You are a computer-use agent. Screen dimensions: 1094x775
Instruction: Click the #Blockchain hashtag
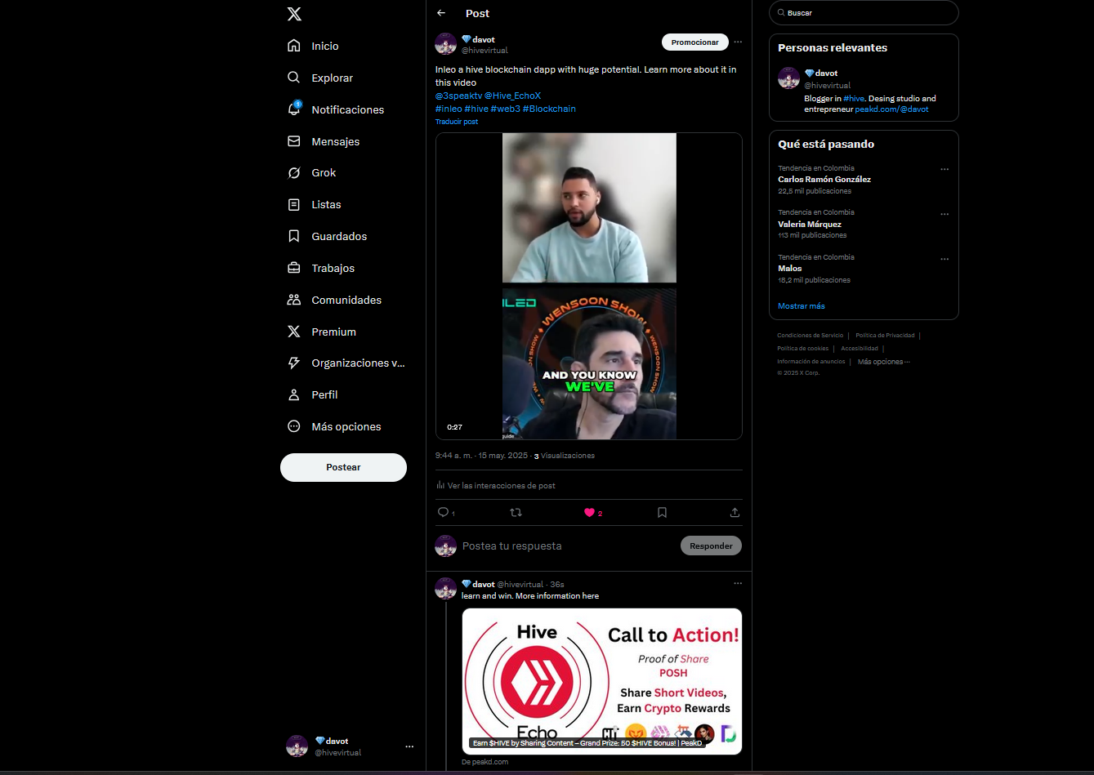[x=549, y=109]
